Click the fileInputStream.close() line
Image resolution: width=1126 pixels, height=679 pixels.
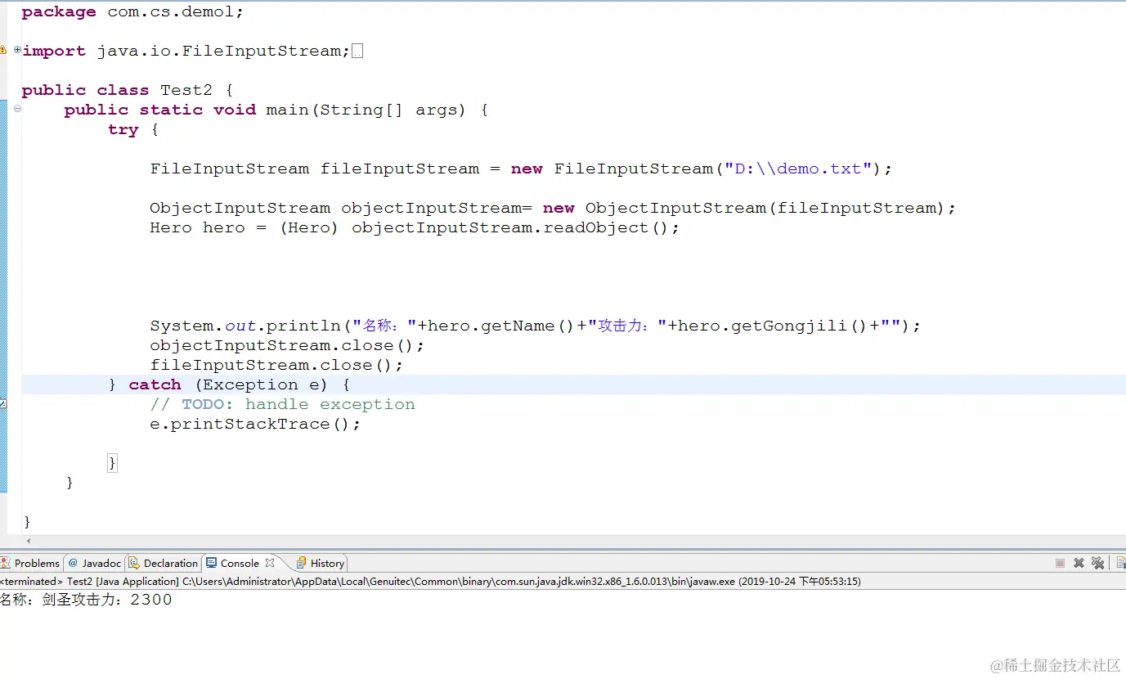tap(276, 365)
